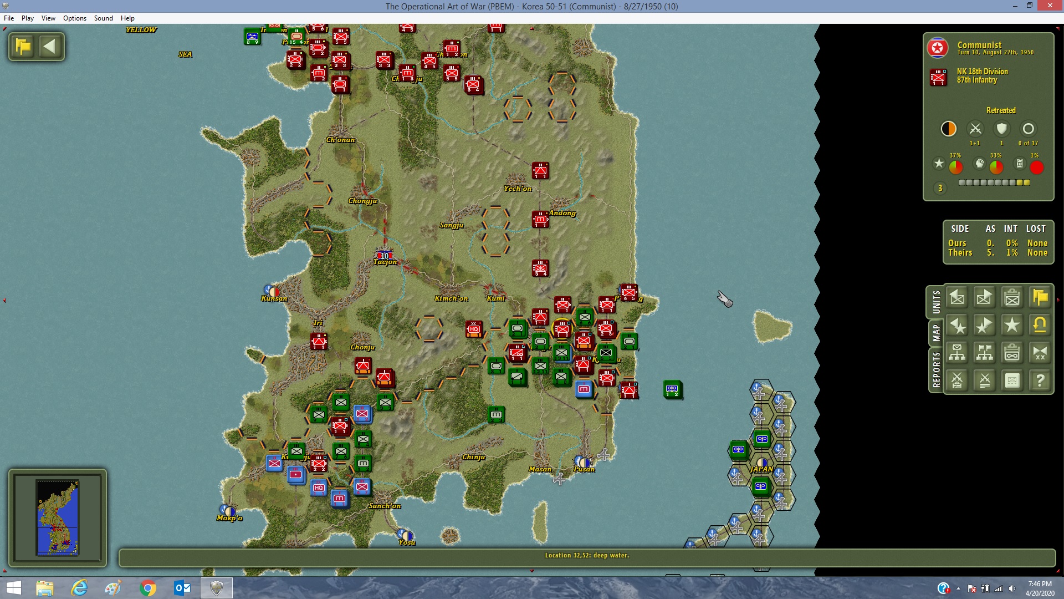Click the 'Location 32,52: deep water.' status text

pyautogui.click(x=587, y=555)
